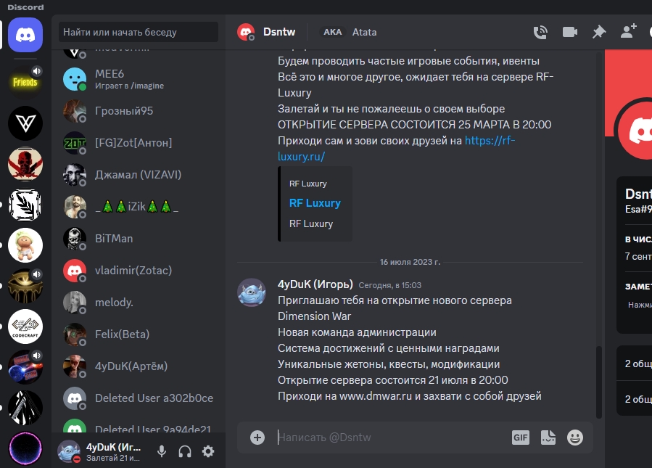Mute the microphone

click(x=162, y=451)
